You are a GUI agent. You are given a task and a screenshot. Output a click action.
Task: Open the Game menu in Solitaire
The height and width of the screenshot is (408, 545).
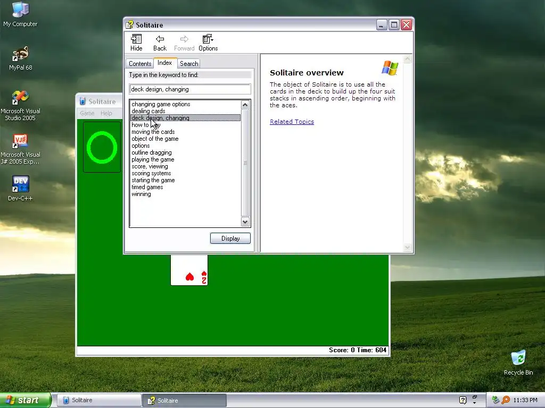point(87,113)
